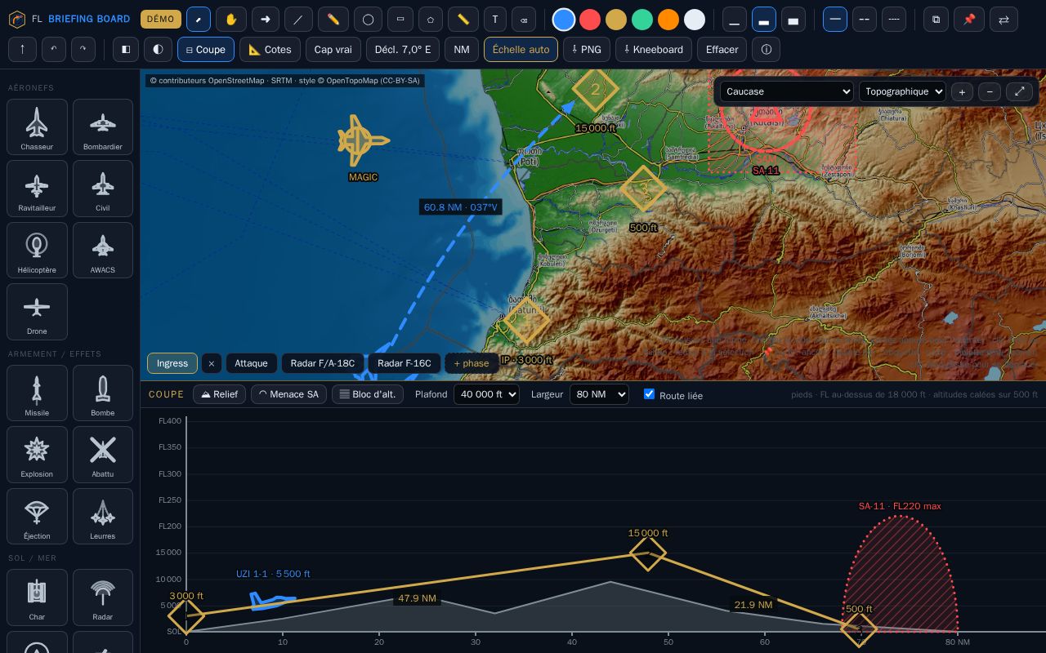Toggle the Relief display

coord(219,394)
